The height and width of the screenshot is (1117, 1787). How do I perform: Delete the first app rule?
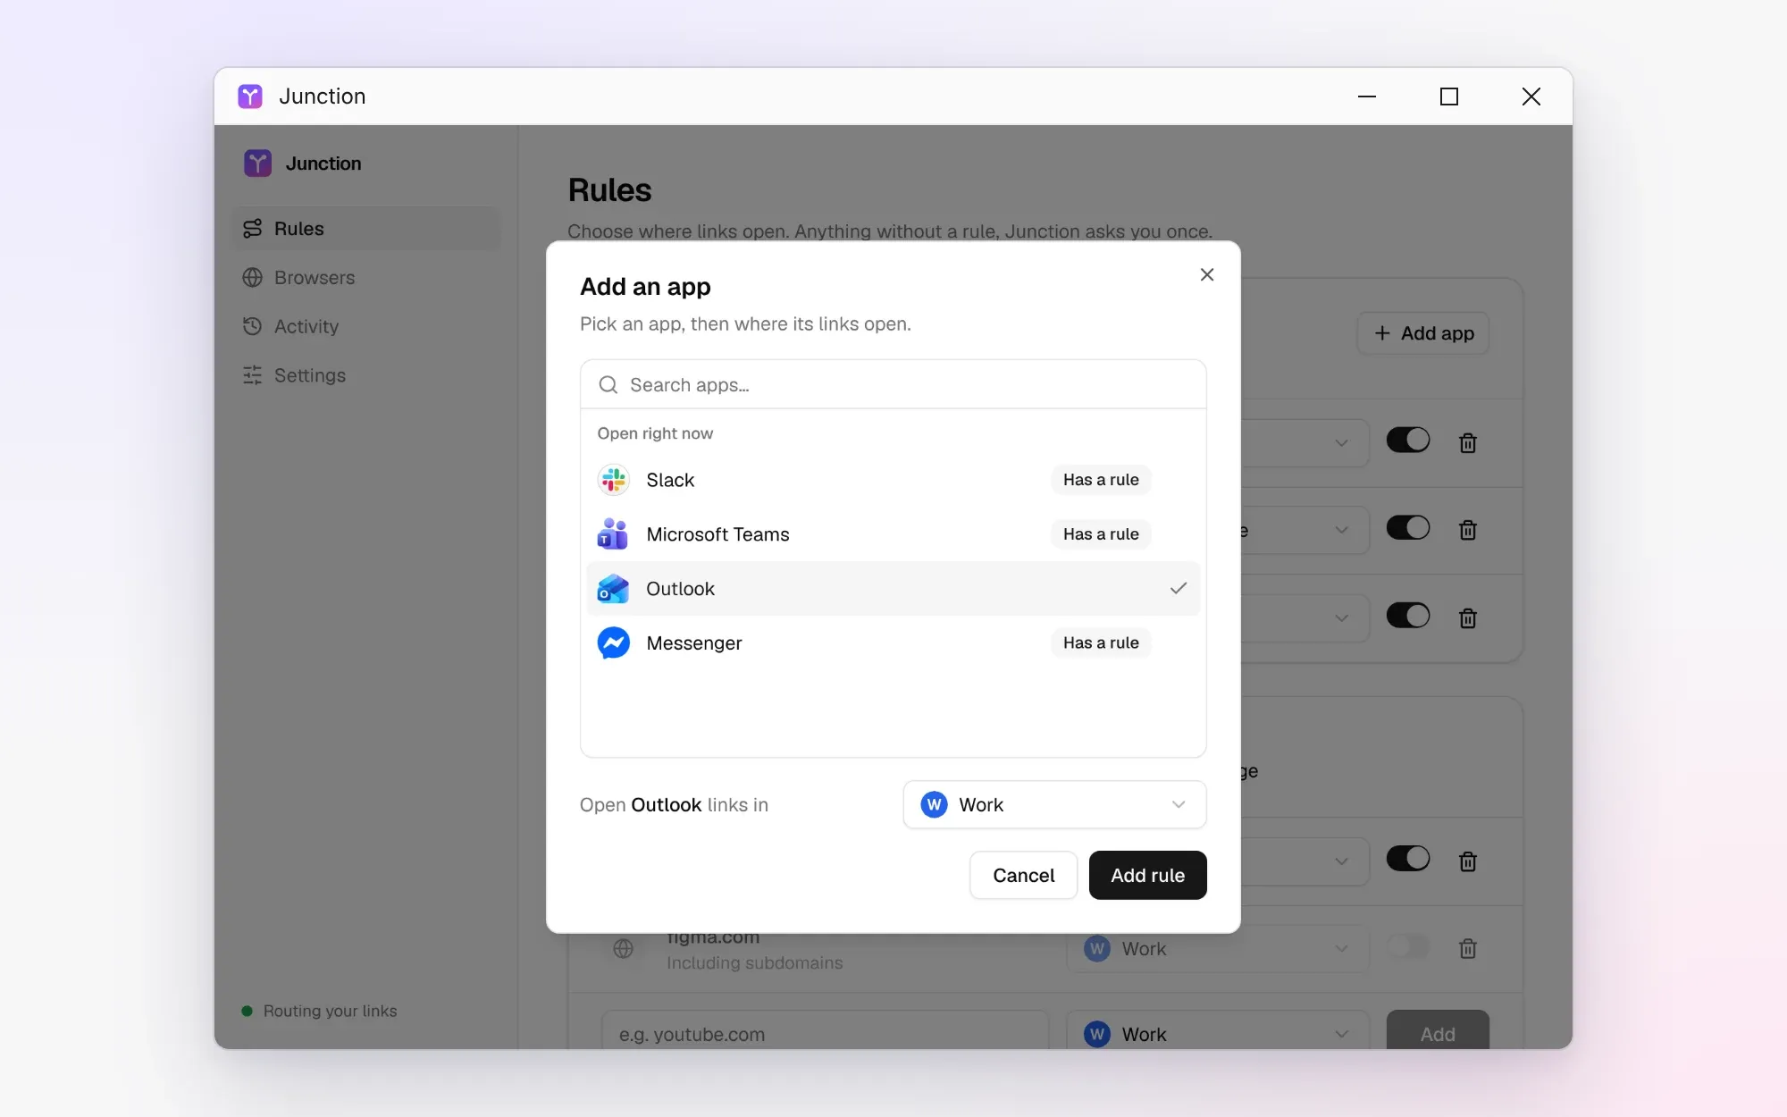point(1467,443)
